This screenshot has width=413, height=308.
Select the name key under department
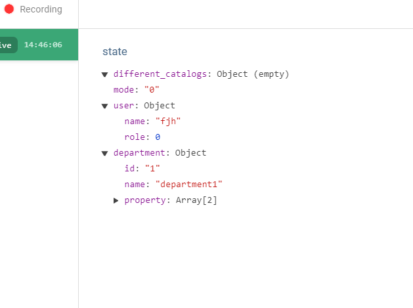135,184
